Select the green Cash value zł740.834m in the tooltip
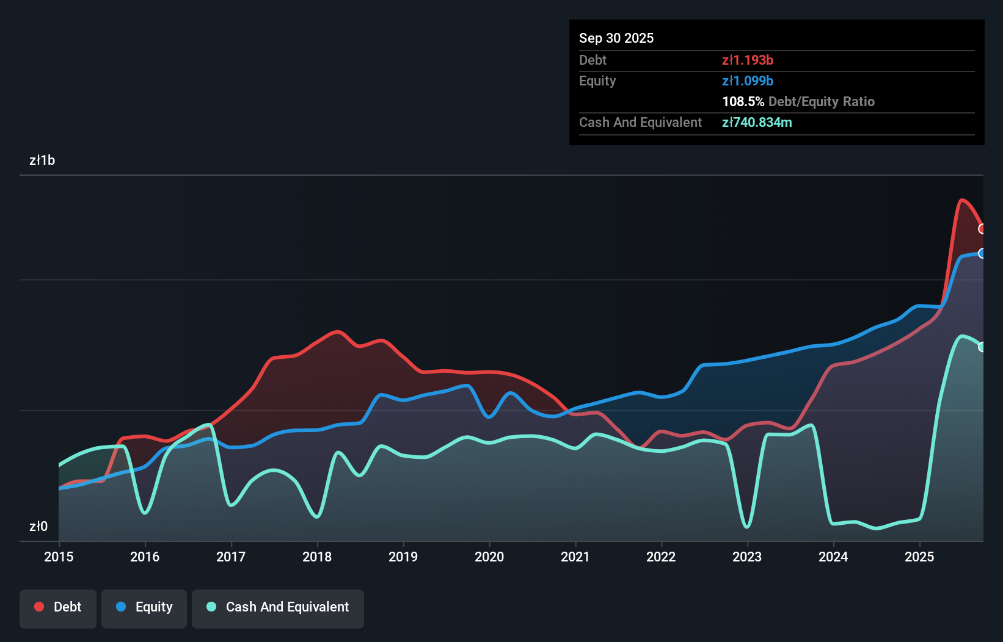Viewport: 1003px width, 642px height. 757,123
